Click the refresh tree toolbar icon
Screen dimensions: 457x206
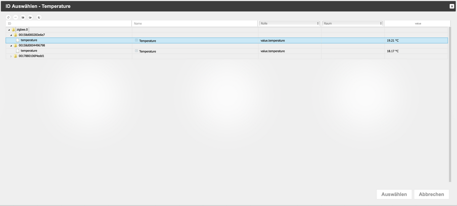8,17
